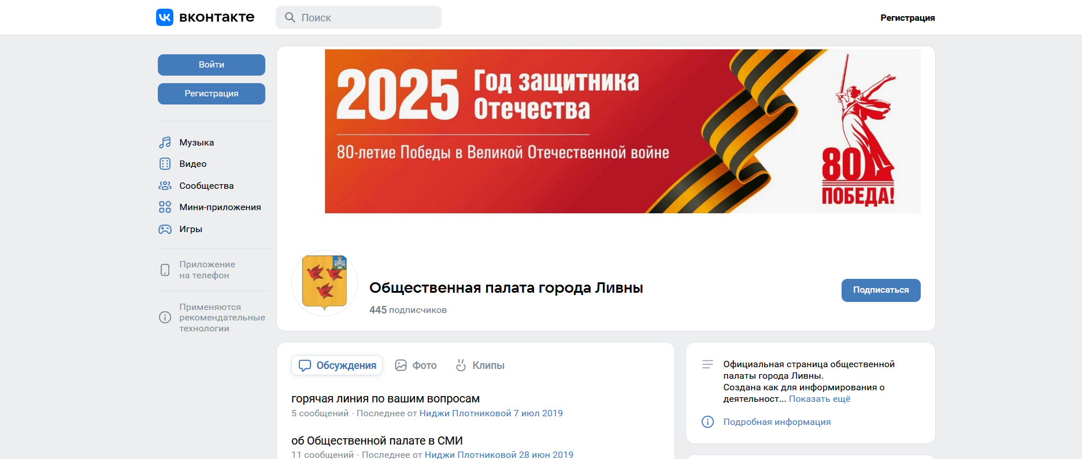Open the Музыка section icon
1082x459 pixels.
[165, 142]
